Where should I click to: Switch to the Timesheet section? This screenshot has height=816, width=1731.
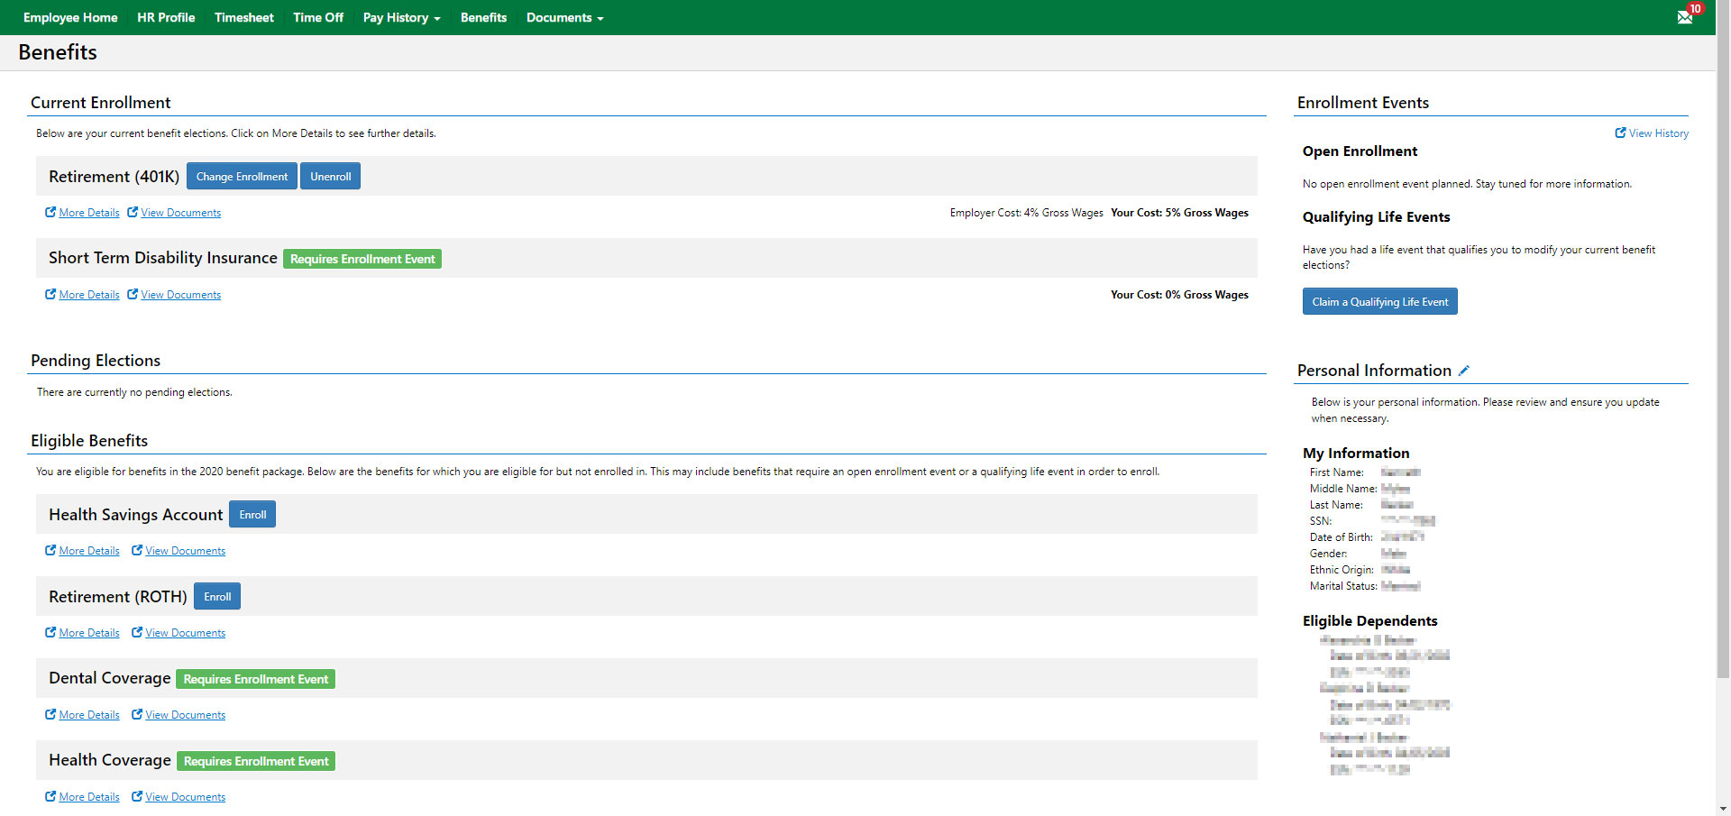pyautogui.click(x=243, y=17)
